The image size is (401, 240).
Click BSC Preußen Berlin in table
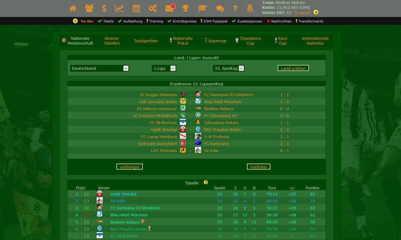[129, 229]
